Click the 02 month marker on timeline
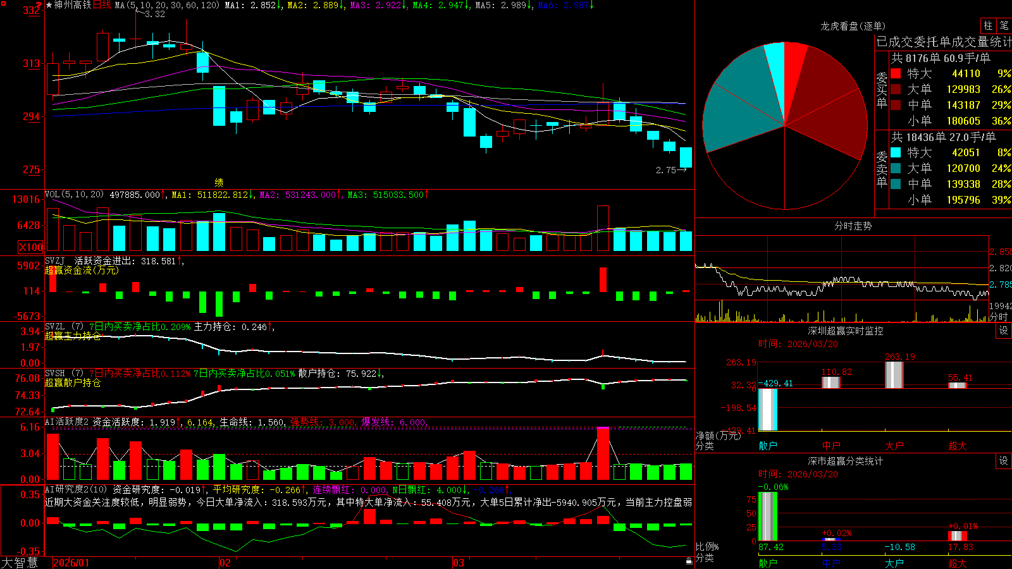Viewport: 1012px width, 569px height. point(225,563)
